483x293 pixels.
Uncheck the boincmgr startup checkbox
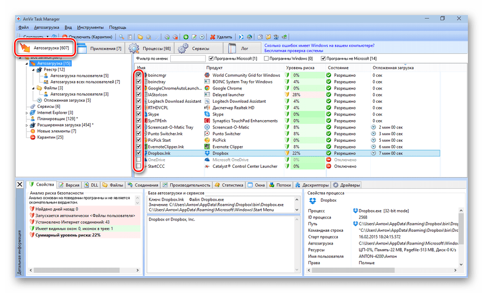[x=139, y=75]
